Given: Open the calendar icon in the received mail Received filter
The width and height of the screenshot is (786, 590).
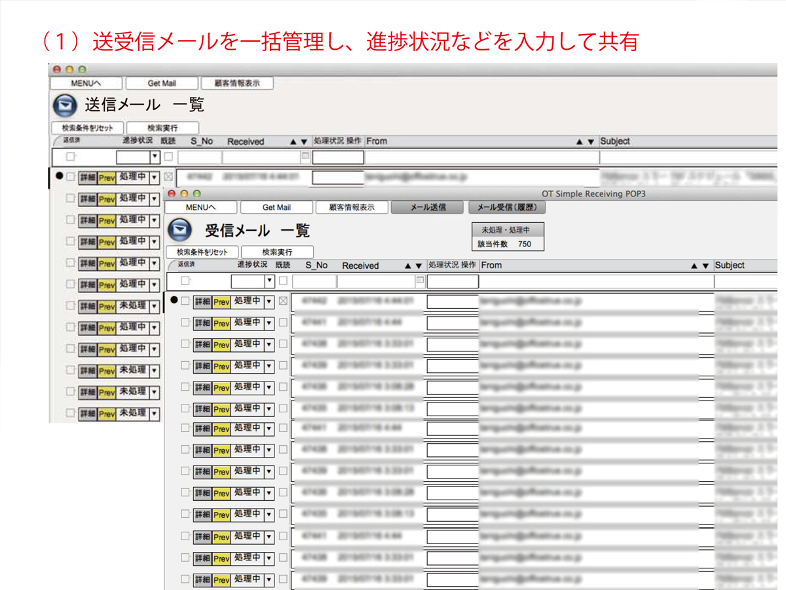Looking at the screenshot, I should click(x=421, y=281).
